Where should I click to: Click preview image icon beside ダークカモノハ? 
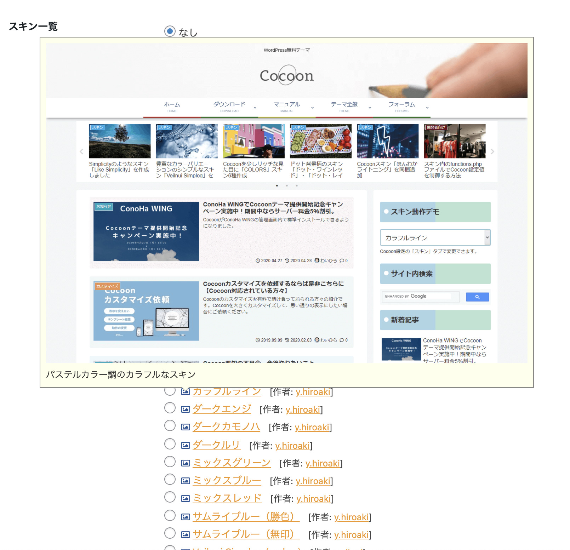186,427
